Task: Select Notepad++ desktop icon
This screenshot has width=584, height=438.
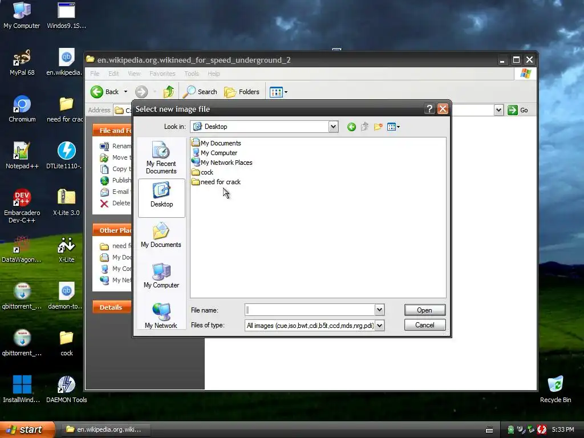Action: (x=22, y=156)
